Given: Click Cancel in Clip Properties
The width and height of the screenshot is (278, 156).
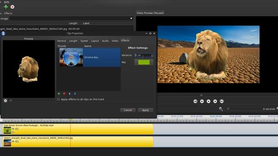Looking at the screenshot, I should 128,110.
